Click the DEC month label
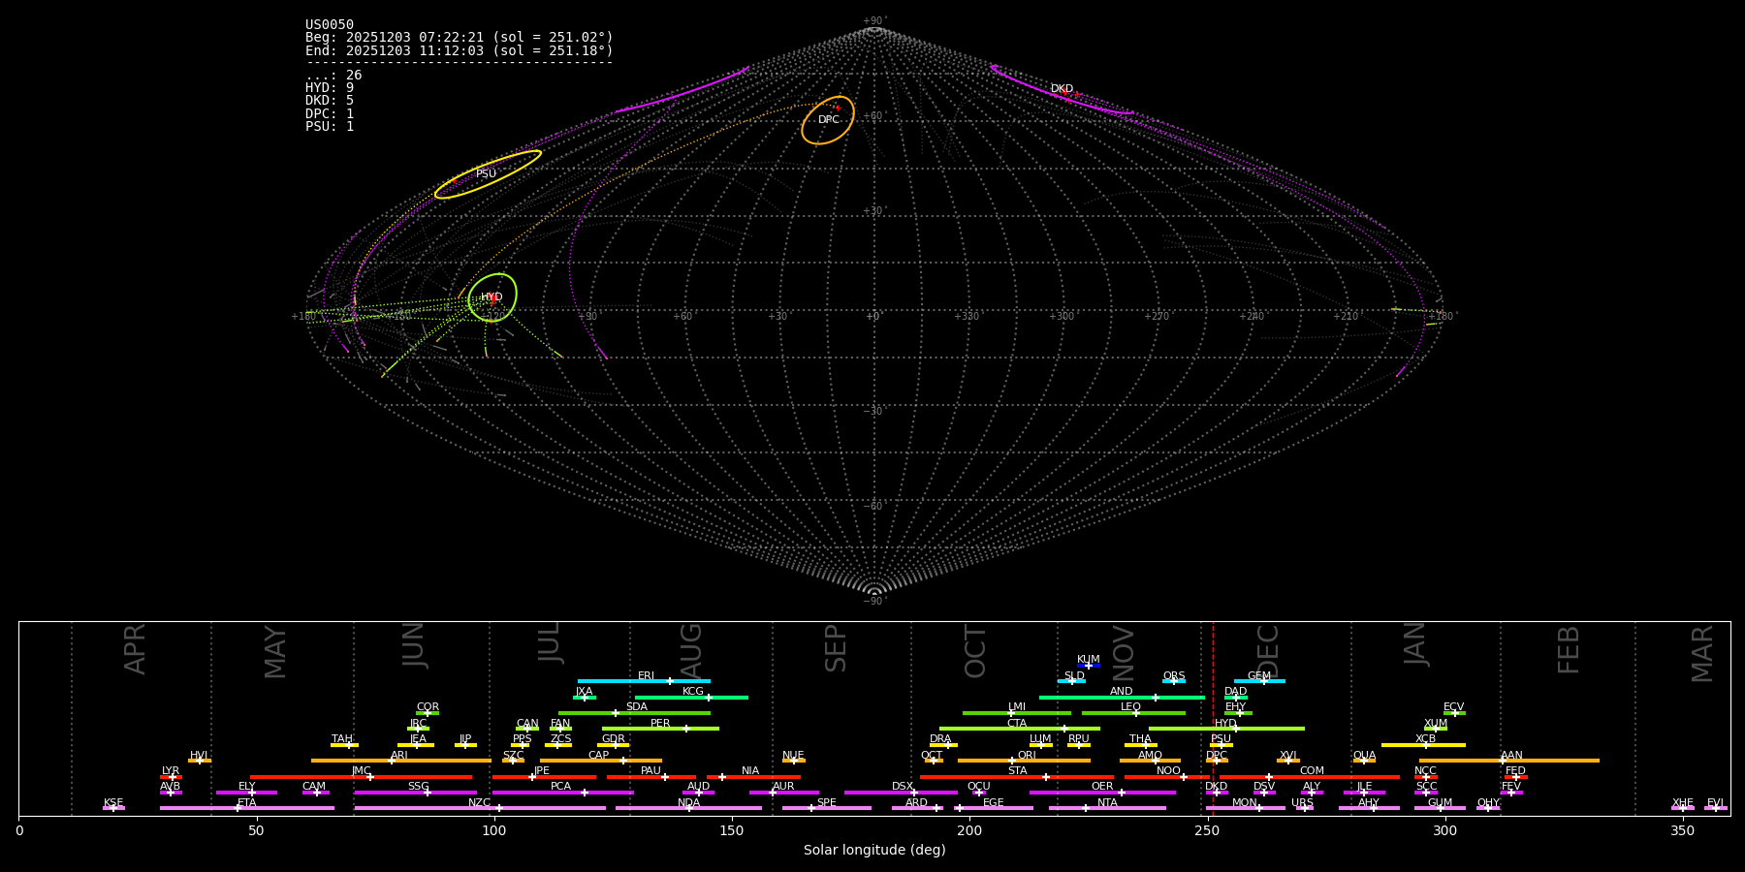Viewport: 1745px width, 872px height. (1269, 650)
